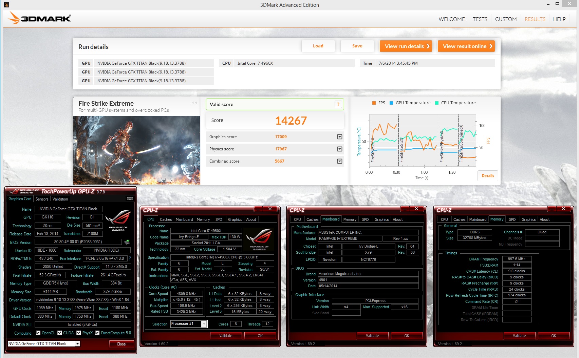Click the GPU-Z Name field
The width and height of the screenshot is (579, 358).
point(69,209)
